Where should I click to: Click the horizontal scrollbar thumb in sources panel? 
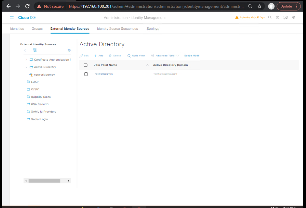tap(44, 181)
